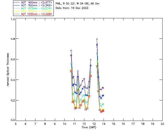
Task: Click the x-axis tick label 11
Action: coord(74,124)
